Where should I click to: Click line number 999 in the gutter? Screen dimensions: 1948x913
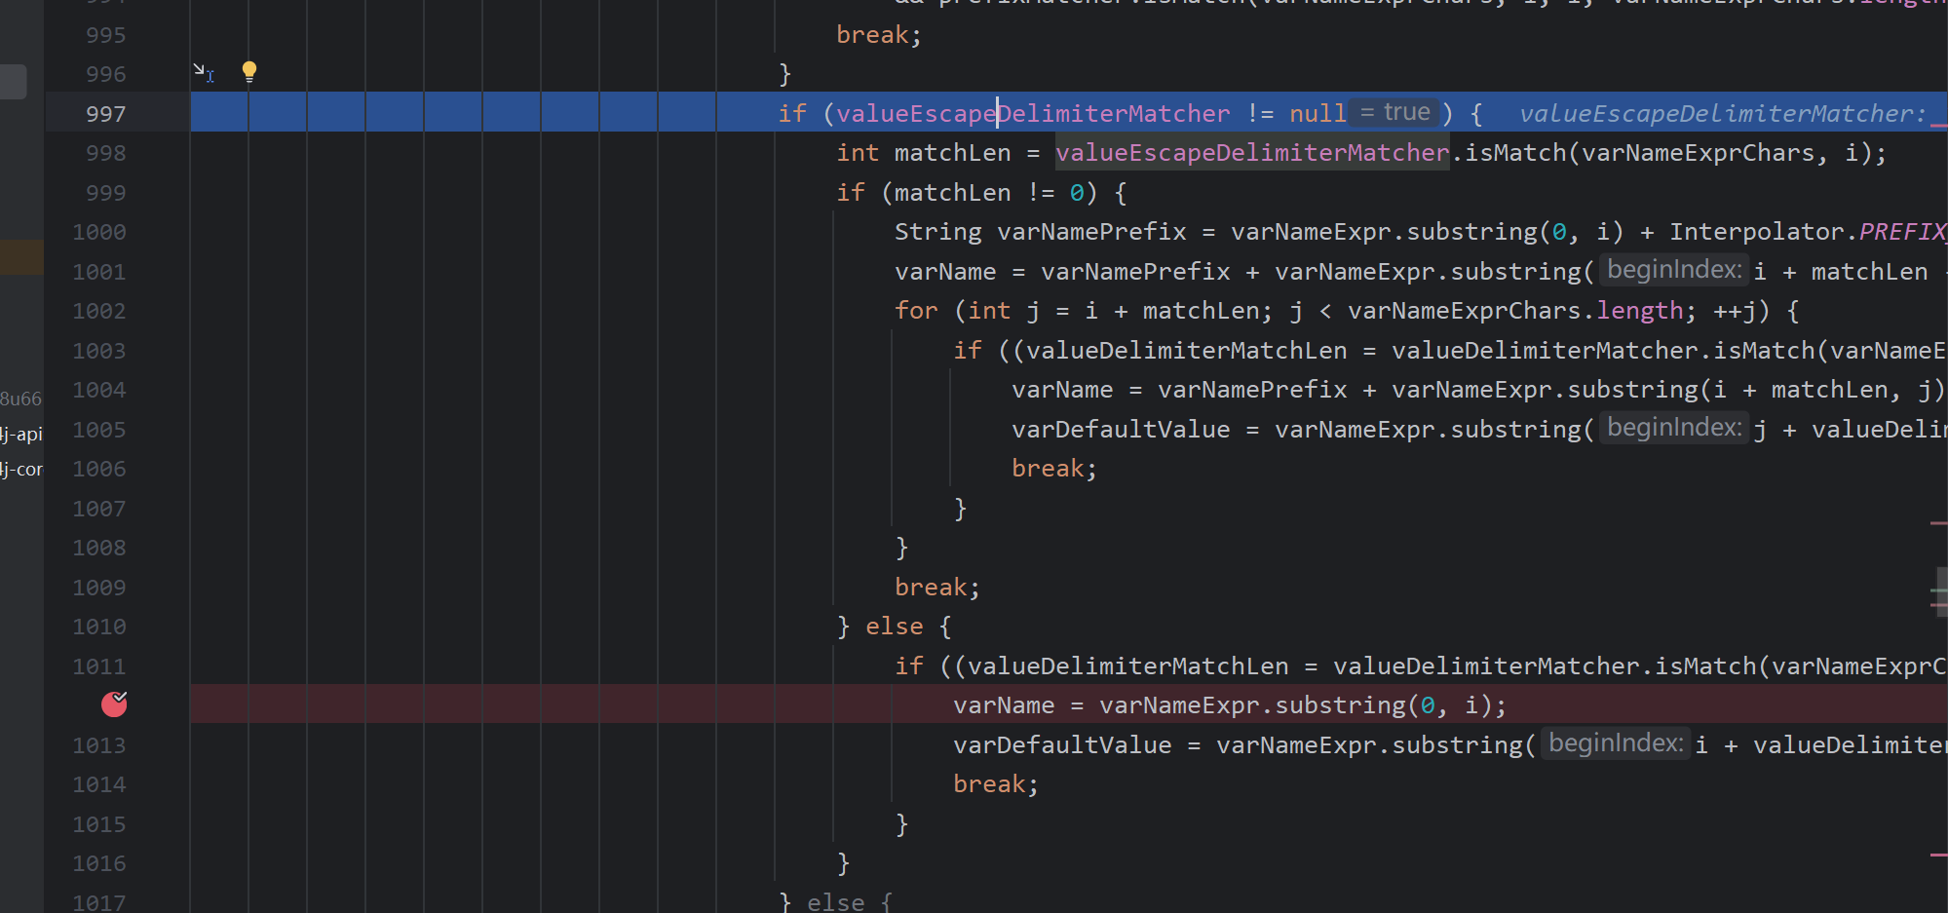105,193
